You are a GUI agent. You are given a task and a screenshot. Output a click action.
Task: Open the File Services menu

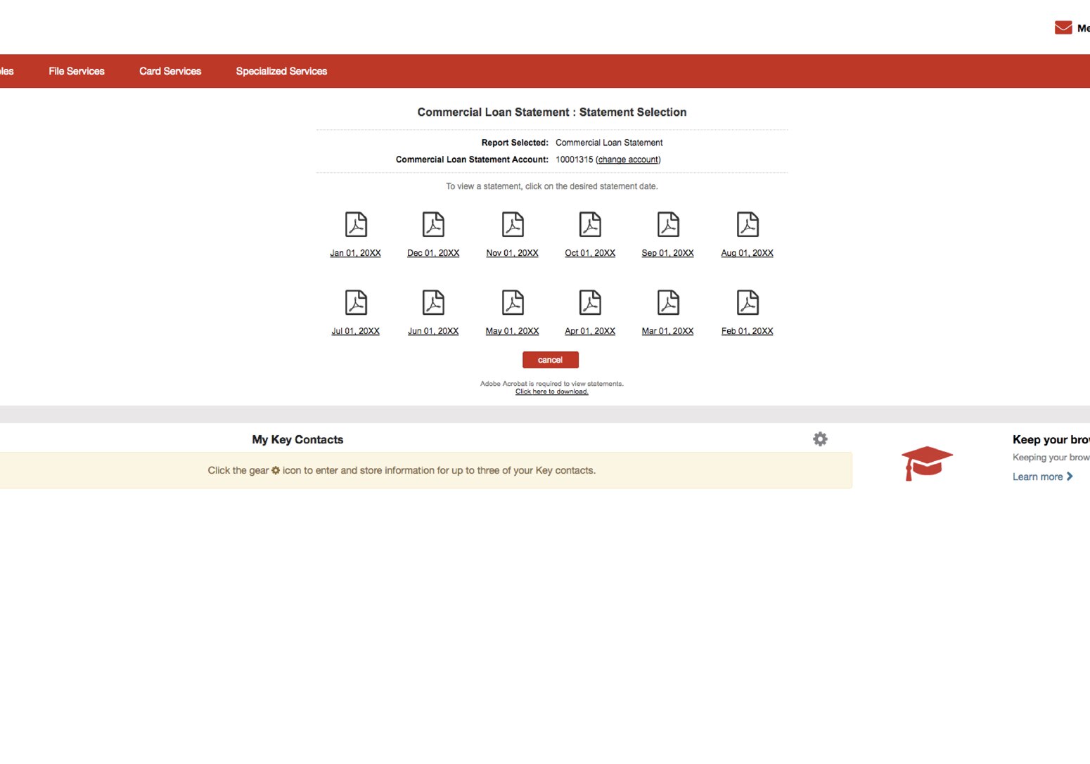coord(76,71)
